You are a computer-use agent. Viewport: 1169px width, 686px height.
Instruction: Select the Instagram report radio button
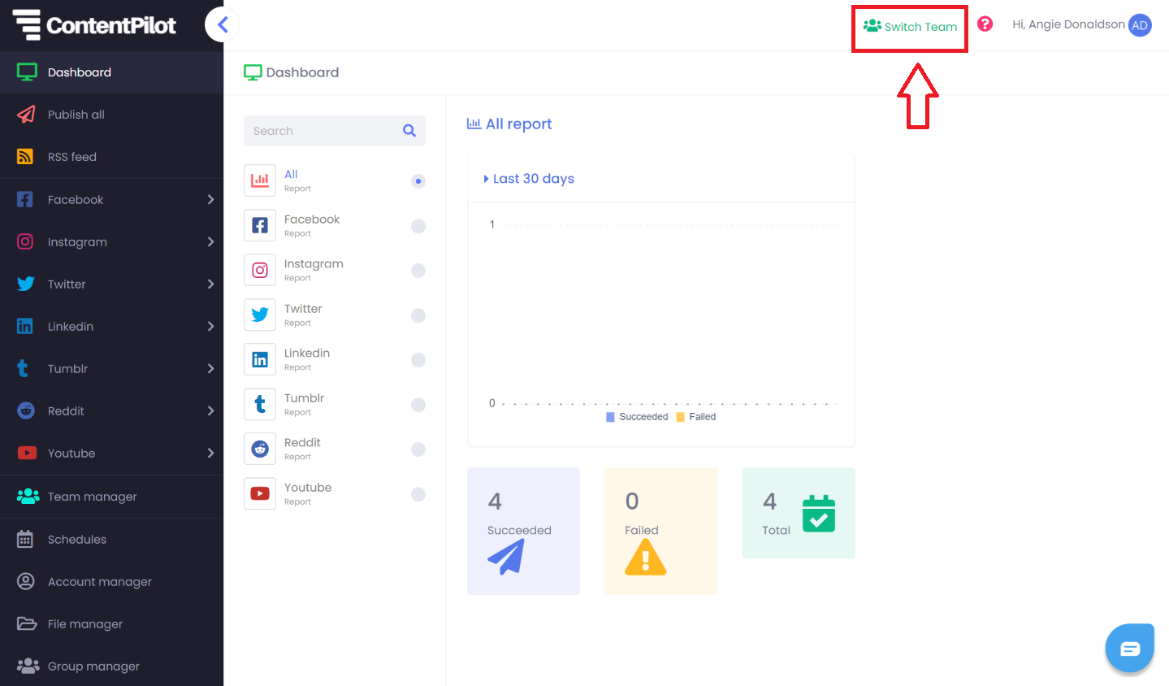(x=418, y=271)
